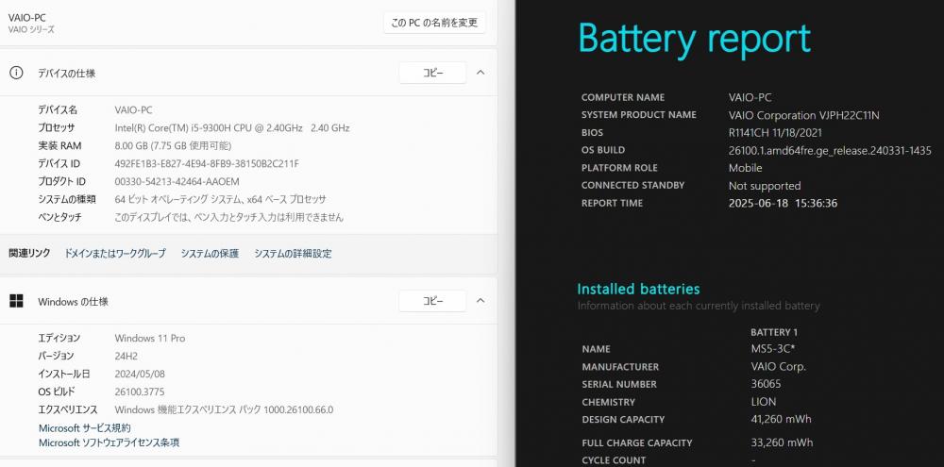This screenshot has height=467, width=944.
Task: Click the Installed batteries heading
Action: (x=638, y=289)
